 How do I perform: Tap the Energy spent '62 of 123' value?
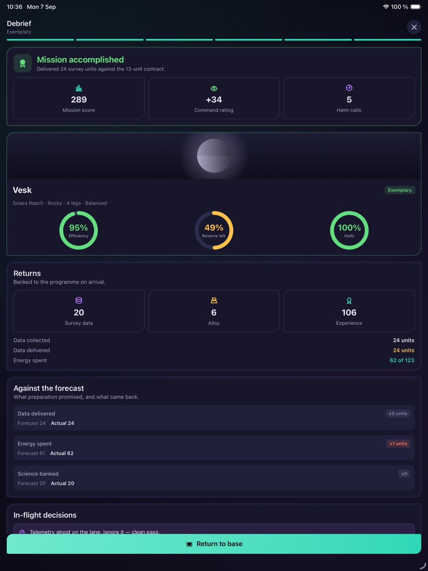402,360
